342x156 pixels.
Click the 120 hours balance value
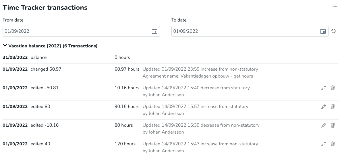(x=125, y=144)
